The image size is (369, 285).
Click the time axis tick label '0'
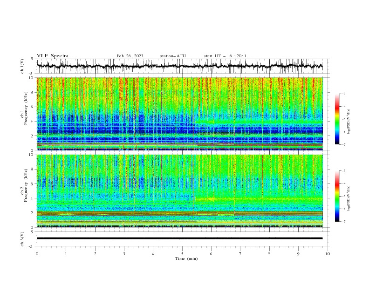tap(37, 254)
